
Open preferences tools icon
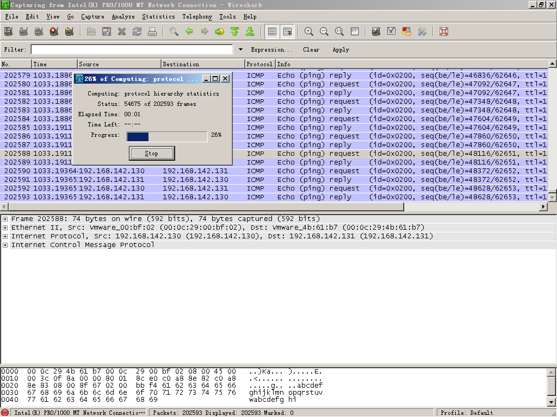422,31
